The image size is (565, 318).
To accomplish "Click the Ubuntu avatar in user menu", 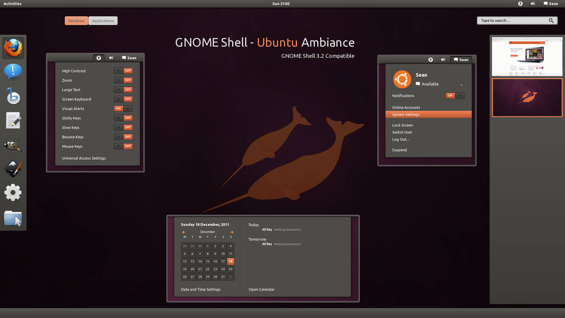I will coord(402,79).
